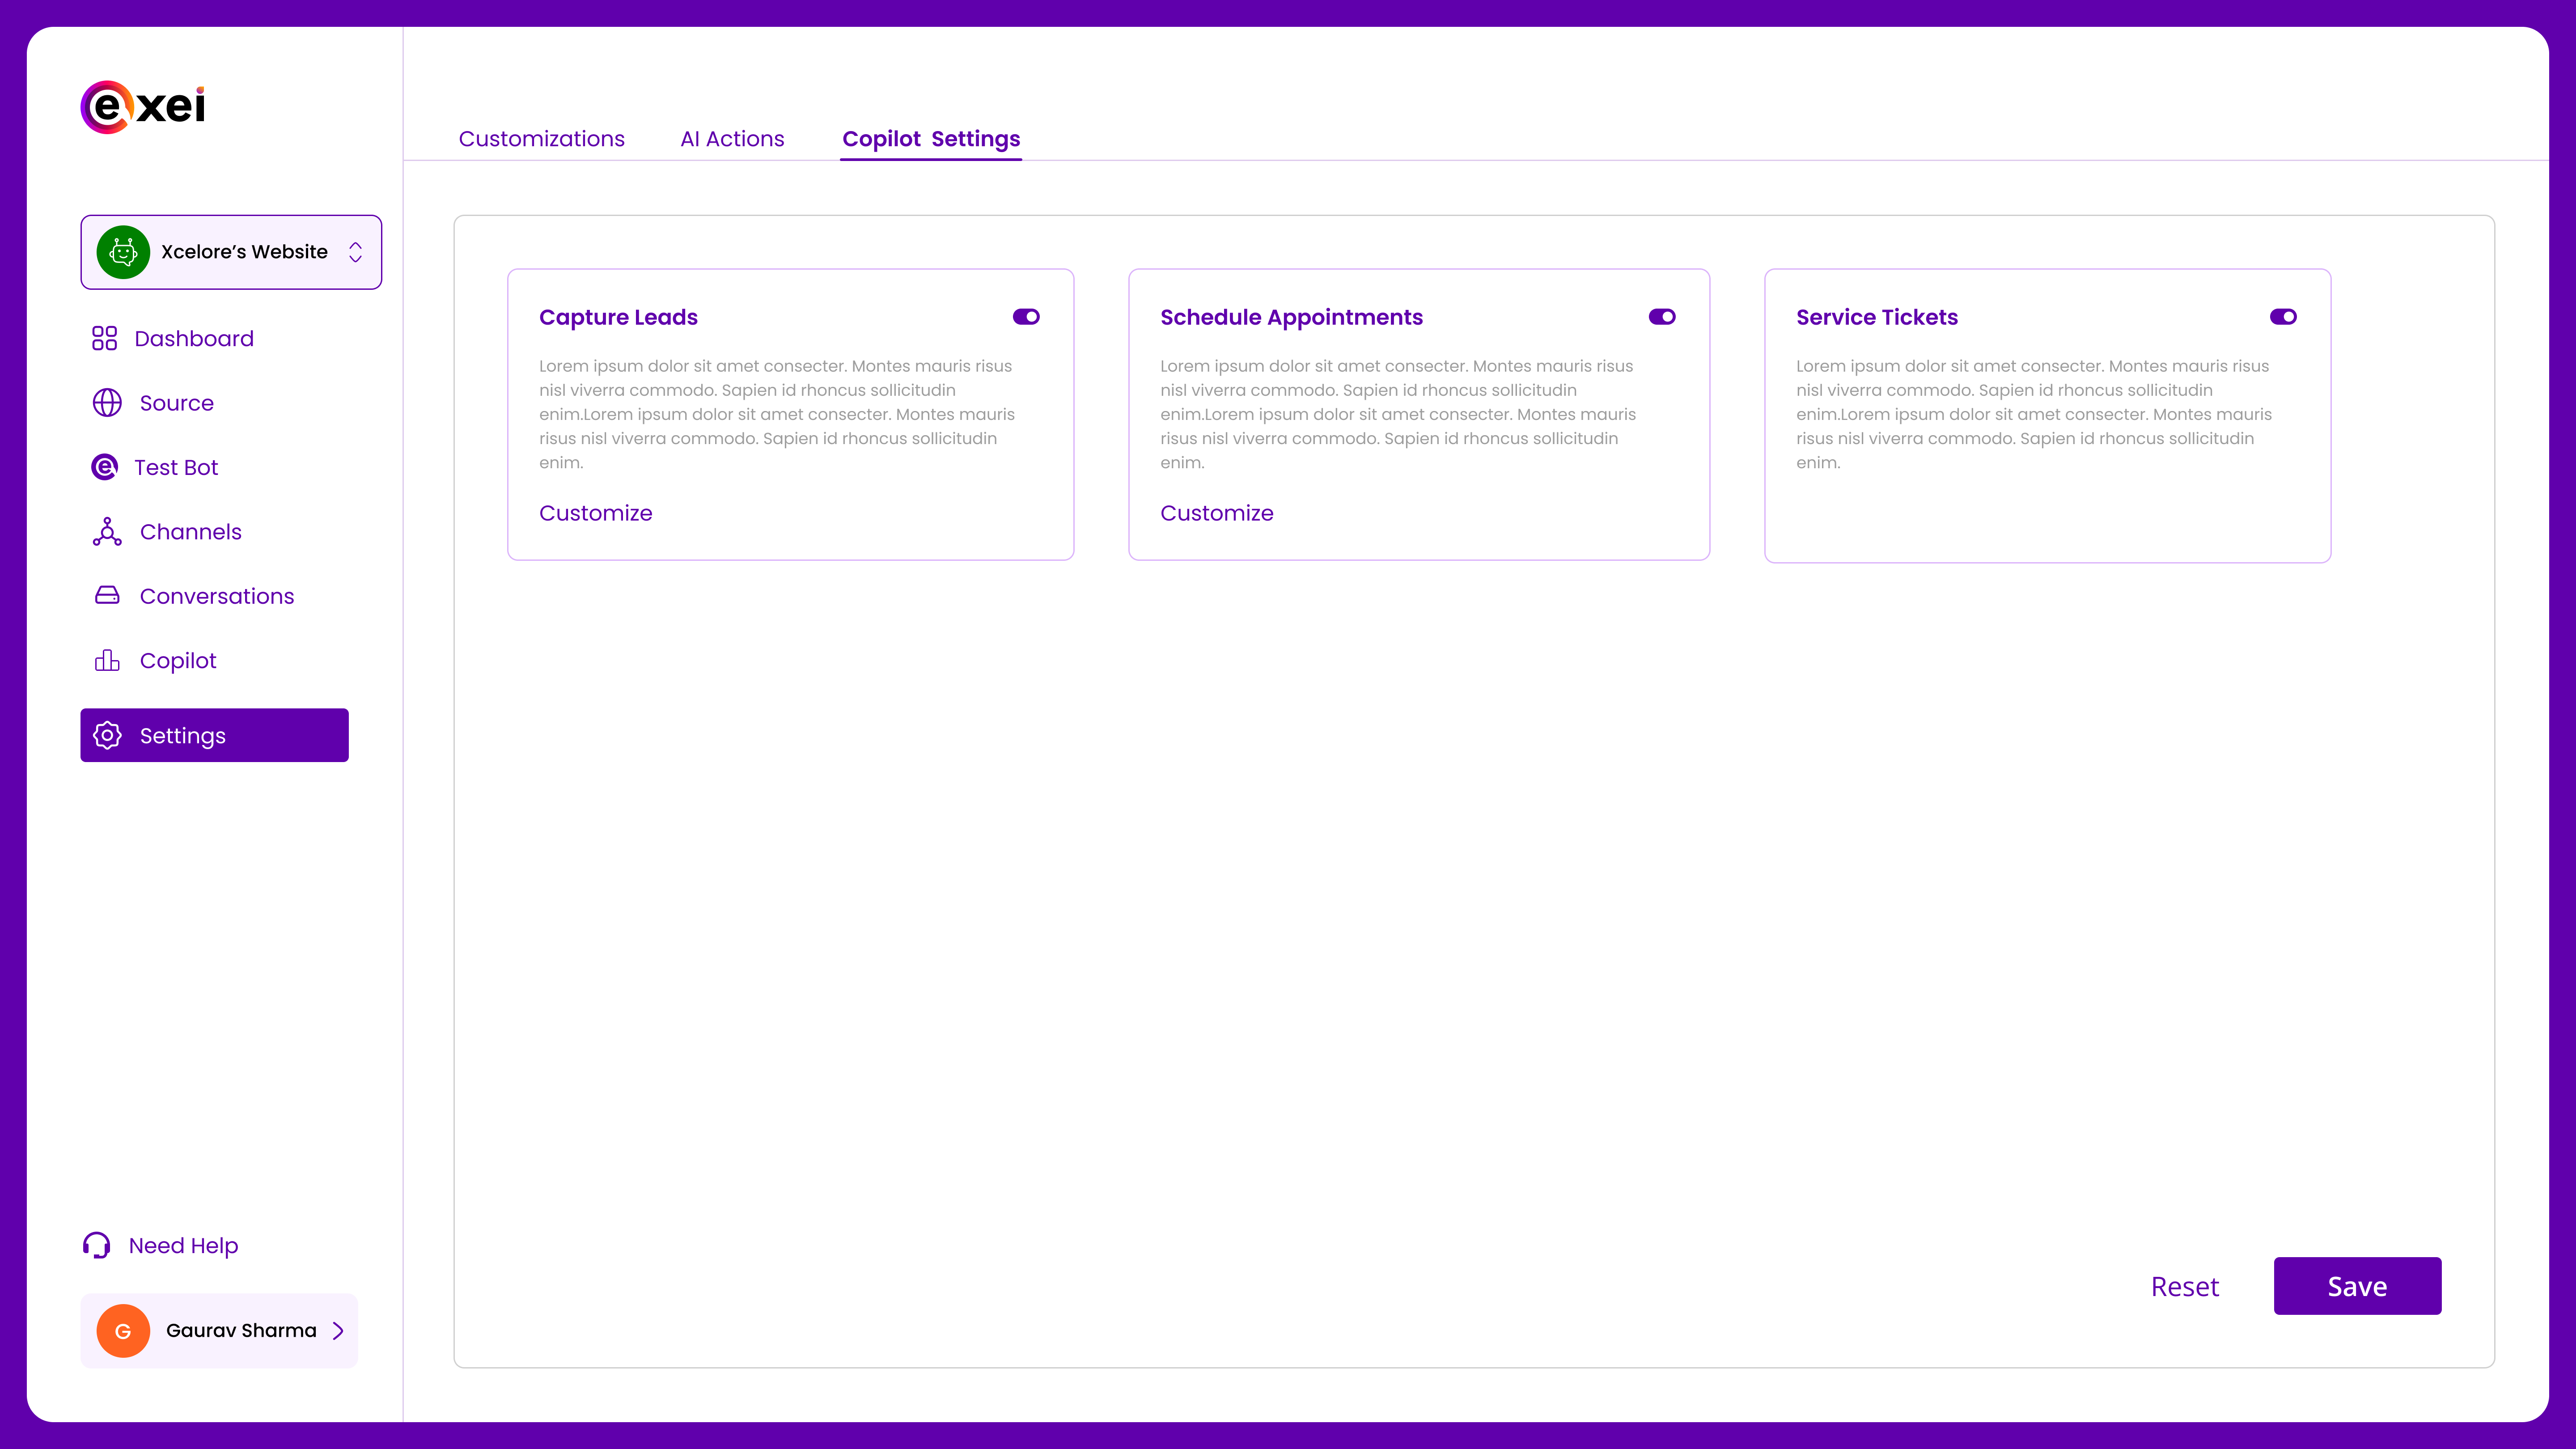Open Dashboard in the sidebar
This screenshot has width=2576, height=1449.
(x=194, y=338)
